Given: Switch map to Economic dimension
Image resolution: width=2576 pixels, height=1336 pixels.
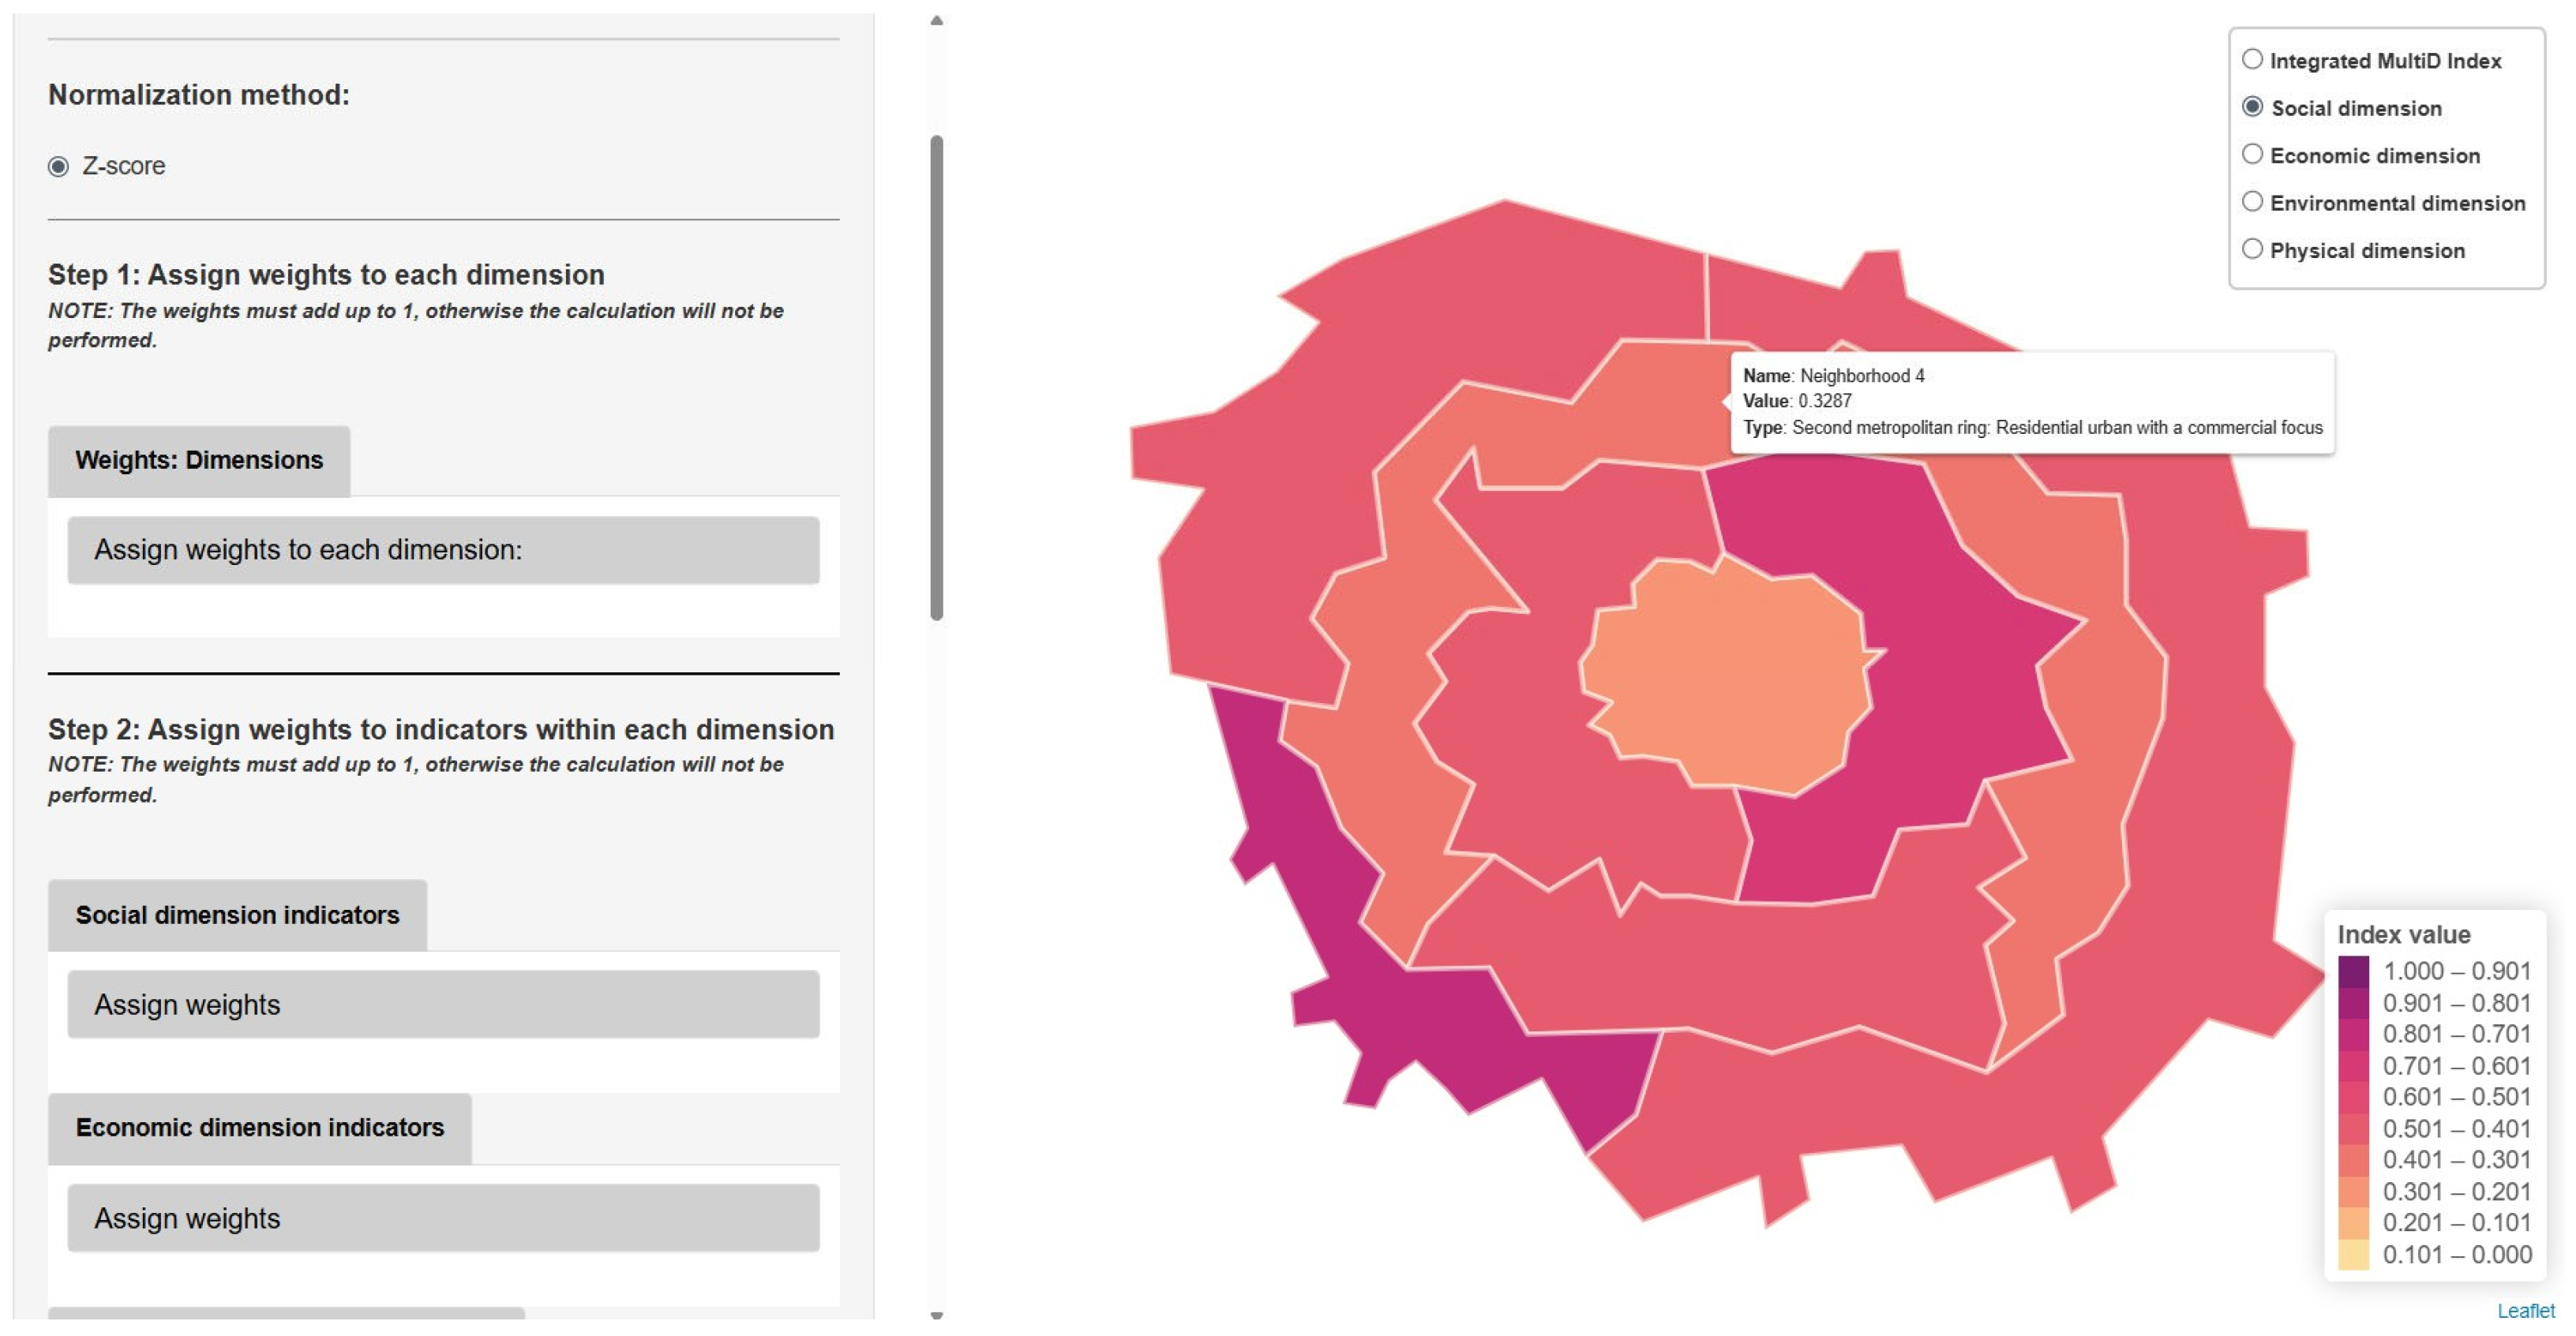Looking at the screenshot, I should (x=2252, y=155).
